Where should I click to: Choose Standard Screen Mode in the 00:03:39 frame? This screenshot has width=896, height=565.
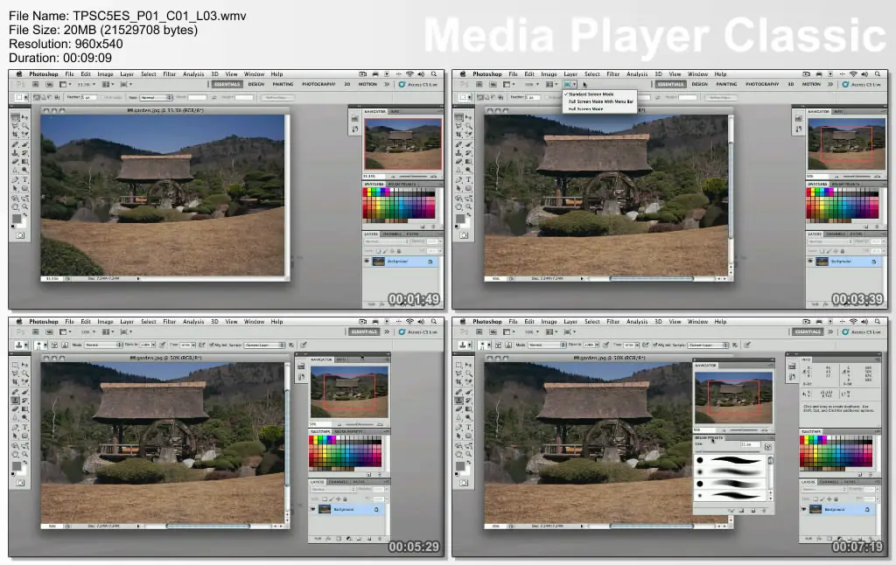pos(591,94)
